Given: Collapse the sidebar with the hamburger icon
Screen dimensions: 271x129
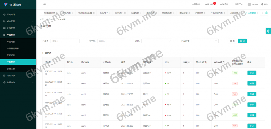Looking at the screenshot, I should tap(44, 4).
